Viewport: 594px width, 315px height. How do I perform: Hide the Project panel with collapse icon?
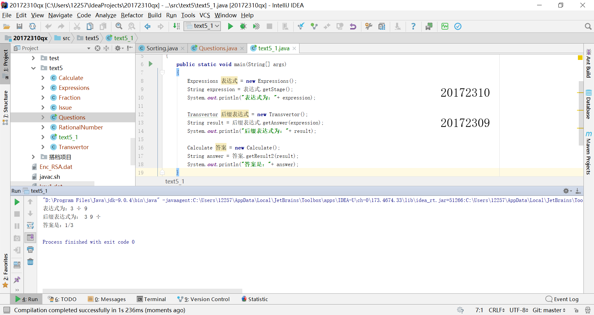[130, 48]
